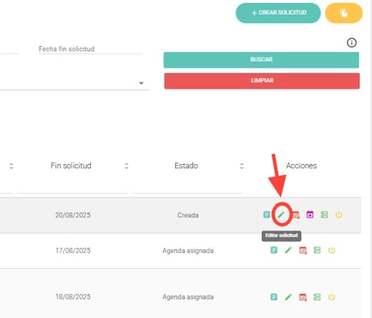Click cancel-calendar icon for the 17/08/2025 row
This screenshot has width=372, height=318.
point(303,250)
